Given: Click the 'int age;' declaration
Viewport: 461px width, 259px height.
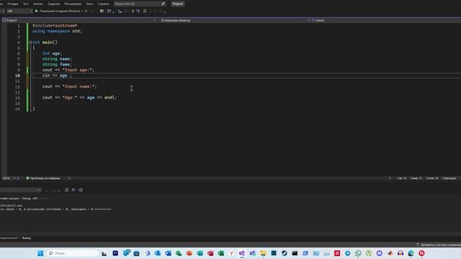Looking at the screenshot, I should coord(52,53).
